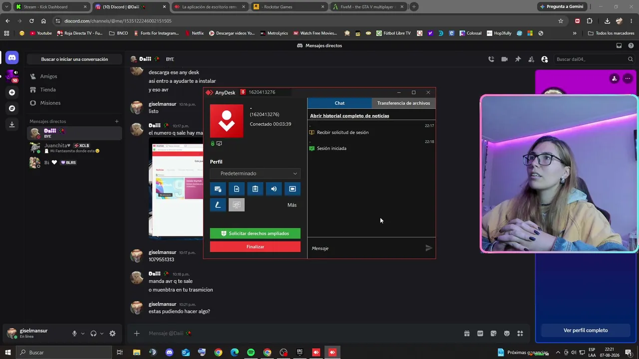Switch to Stream - Kick Dashboard tab
Screen dimensions: 639x359
(x=51, y=7)
